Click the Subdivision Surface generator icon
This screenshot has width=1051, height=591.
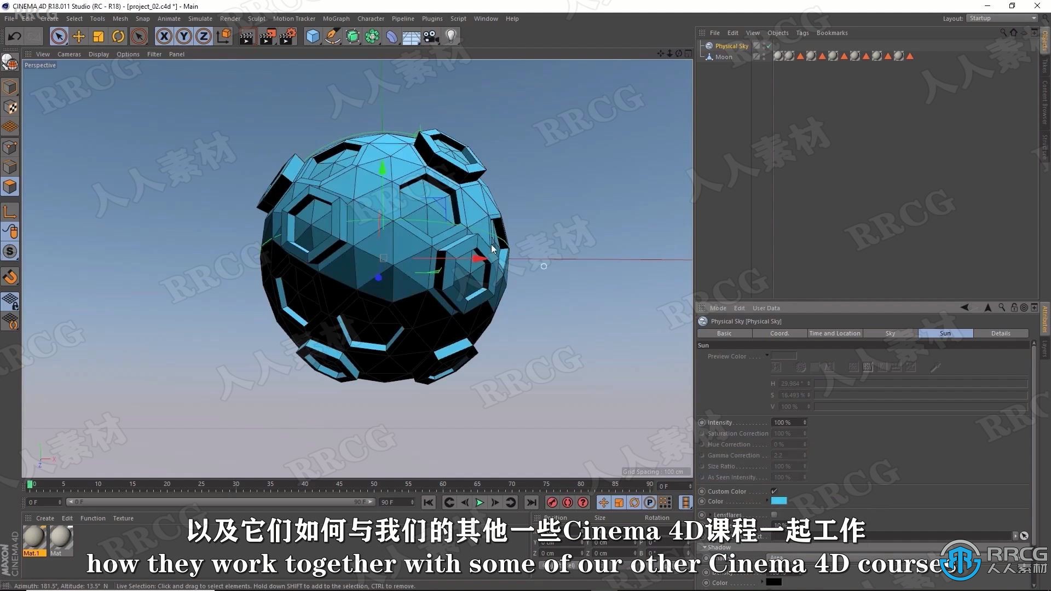click(x=353, y=37)
